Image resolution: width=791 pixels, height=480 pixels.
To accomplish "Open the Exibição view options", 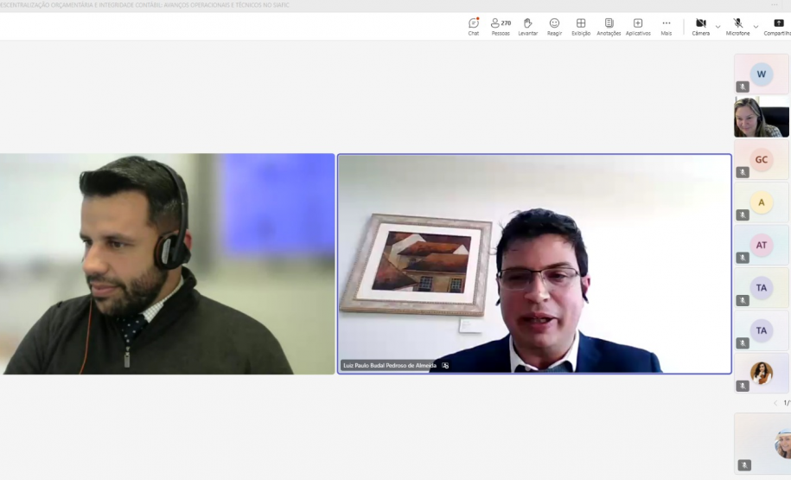I will 581,26.
